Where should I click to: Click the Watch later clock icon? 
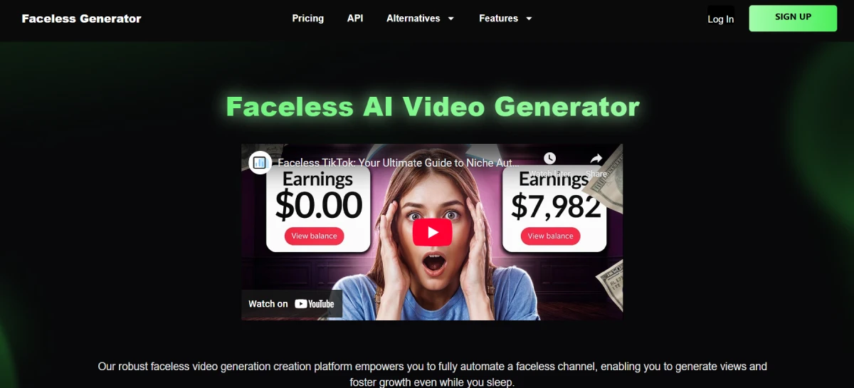pos(549,159)
